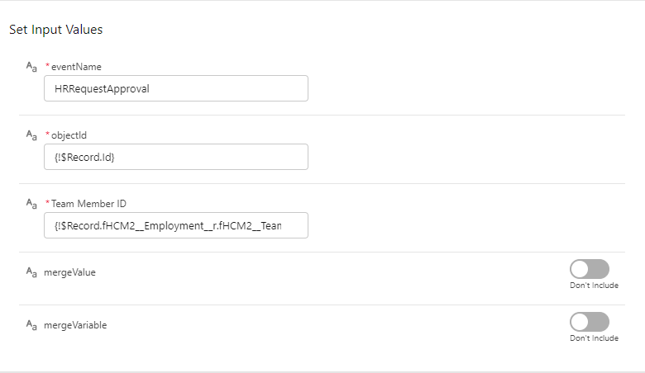Screen dimensions: 645x373
Task: Toggle the mergeVariable switch on
Action: click(589, 322)
